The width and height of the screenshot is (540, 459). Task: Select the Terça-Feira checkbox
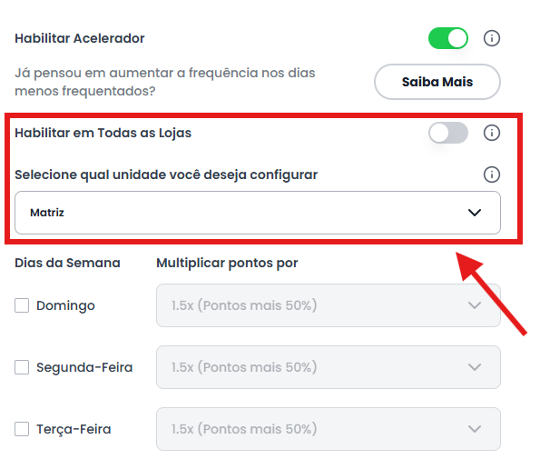[x=22, y=429]
